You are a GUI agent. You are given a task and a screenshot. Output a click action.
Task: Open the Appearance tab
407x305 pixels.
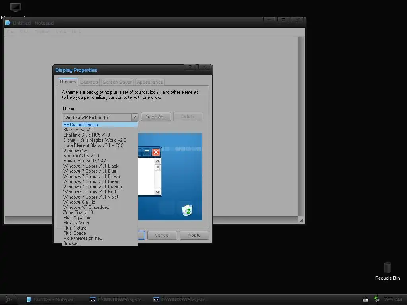point(150,82)
